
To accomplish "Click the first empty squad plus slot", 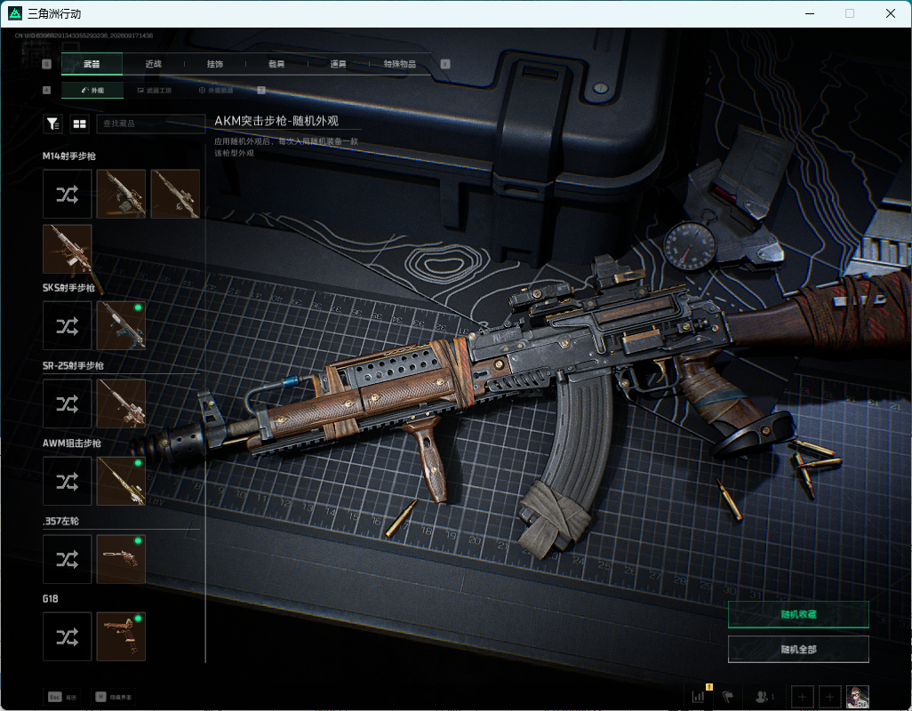I will tap(802, 697).
